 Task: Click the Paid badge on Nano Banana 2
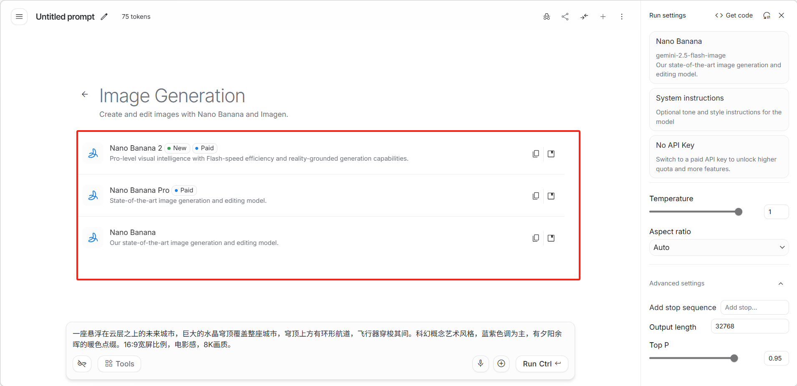tap(205, 148)
